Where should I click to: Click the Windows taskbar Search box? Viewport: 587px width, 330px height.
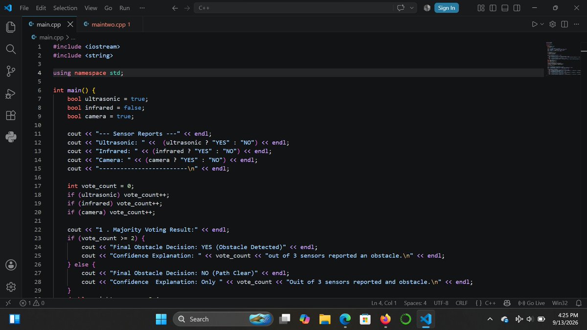coord(224,319)
